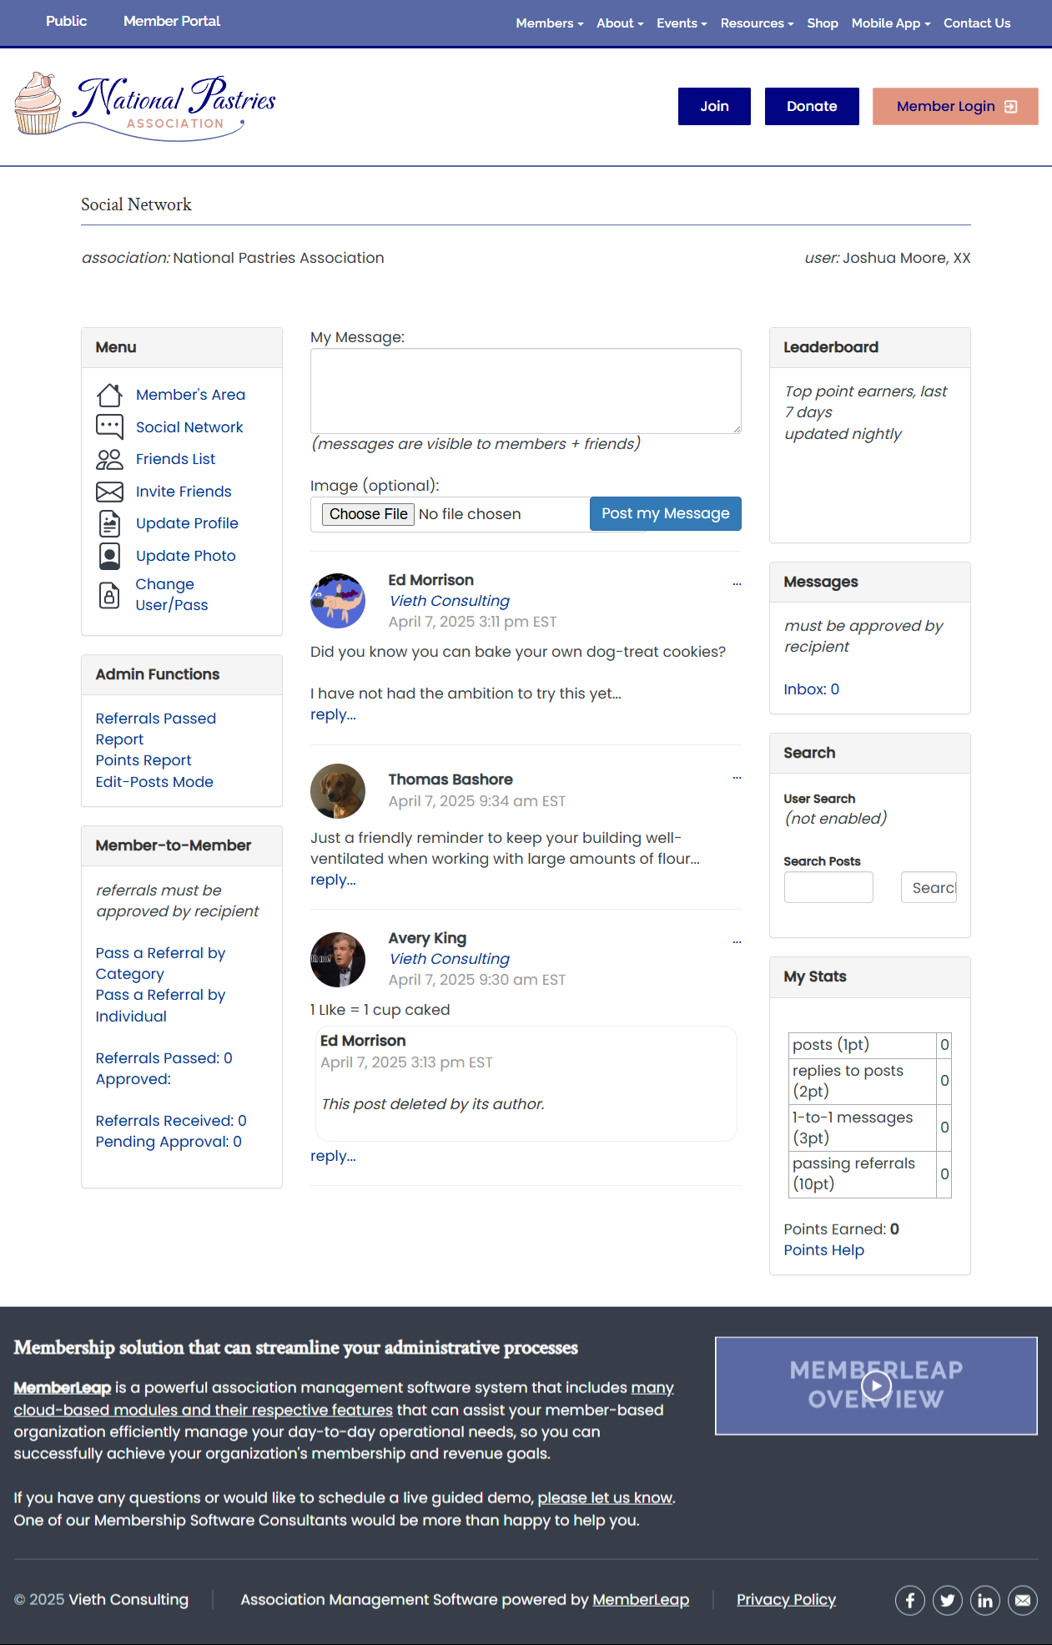The width and height of the screenshot is (1052, 1645).
Task: Open the Shop menu item
Action: pyautogui.click(x=822, y=23)
